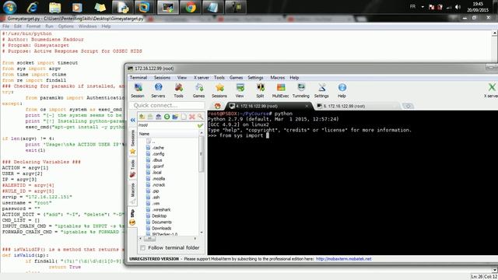Click the green refresh icon in SFTP toolbar
The image size is (498, 280).
[167, 117]
